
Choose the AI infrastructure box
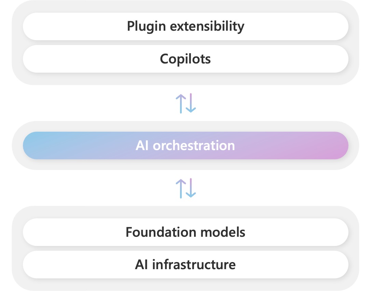(185, 265)
